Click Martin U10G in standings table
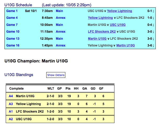This screenshot has width=162, height=128. [25, 96]
